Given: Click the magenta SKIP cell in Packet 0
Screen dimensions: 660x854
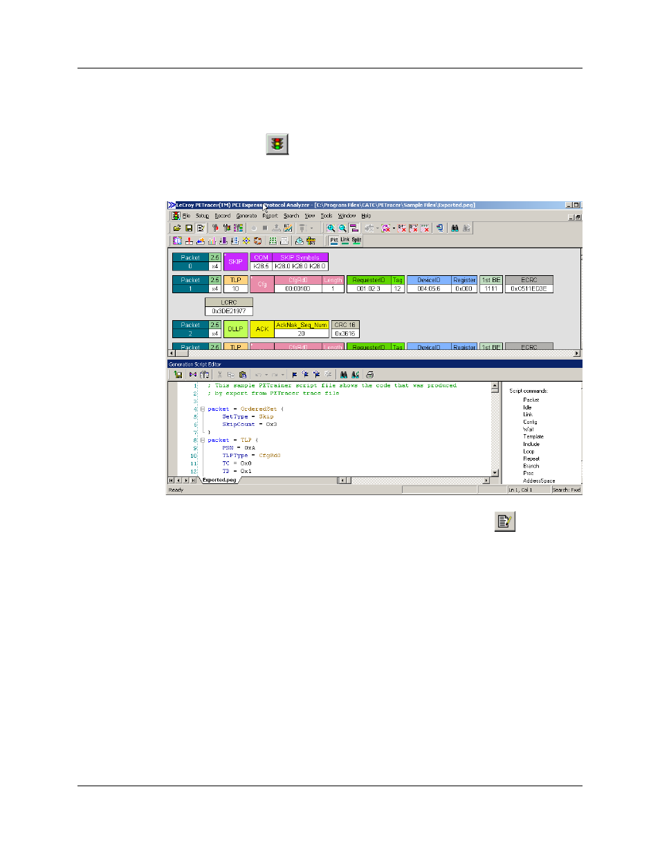Looking at the screenshot, I should click(236, 262).
